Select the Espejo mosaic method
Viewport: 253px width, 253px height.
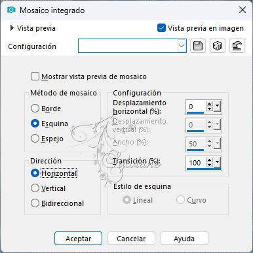35,139
